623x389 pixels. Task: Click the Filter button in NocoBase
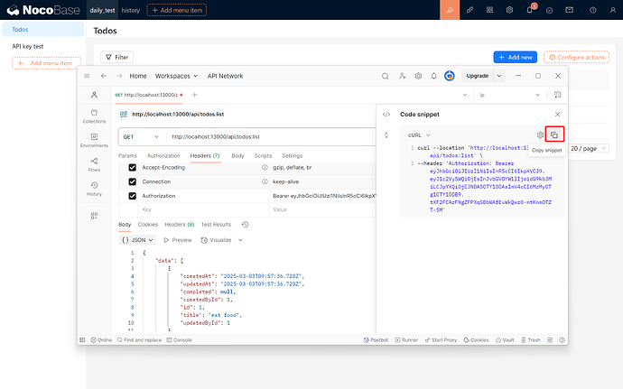click(x=116, y=57)
